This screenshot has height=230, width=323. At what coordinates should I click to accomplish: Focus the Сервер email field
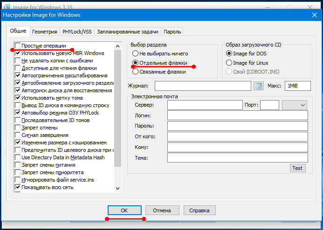tap(205, 105)
